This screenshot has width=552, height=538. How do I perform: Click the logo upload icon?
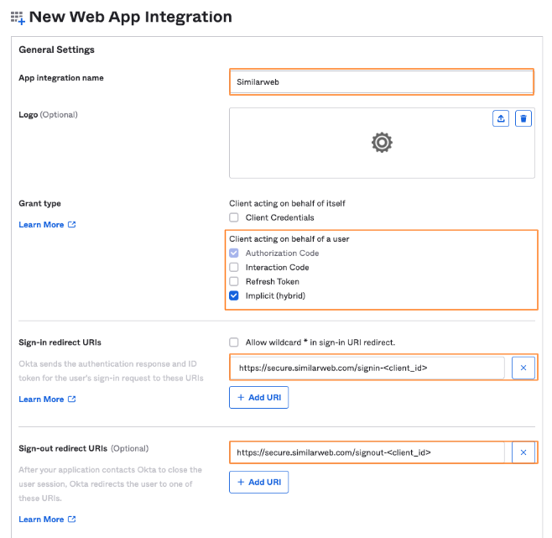pyautogui.click(x=501, y=119)
